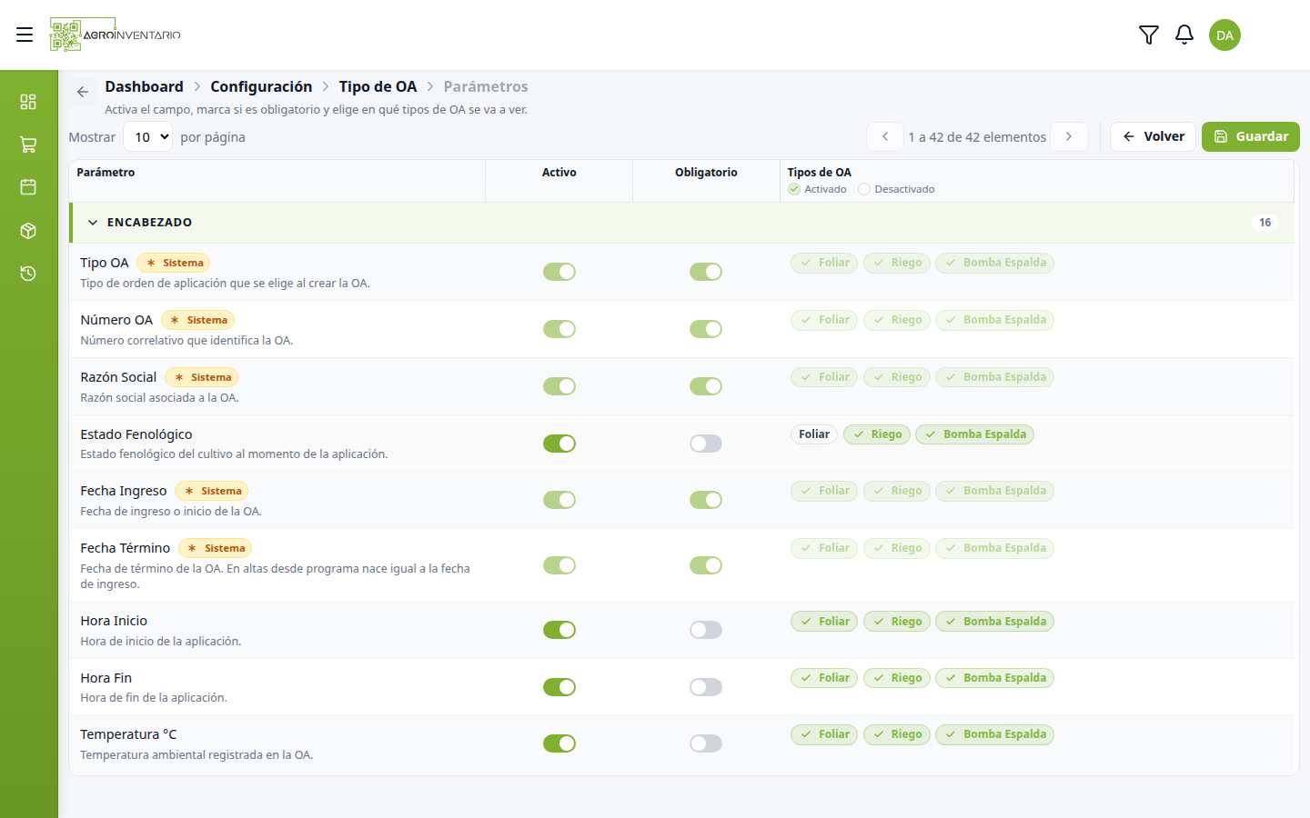Image resolution: width=1310 pixels, height=818 pixels.
Task: Select the Parámetros breadcrumb text
Action: [486, 86]
